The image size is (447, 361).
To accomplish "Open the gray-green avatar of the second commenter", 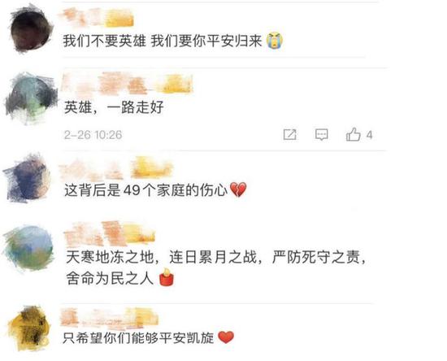I will (x=30, y=98).
